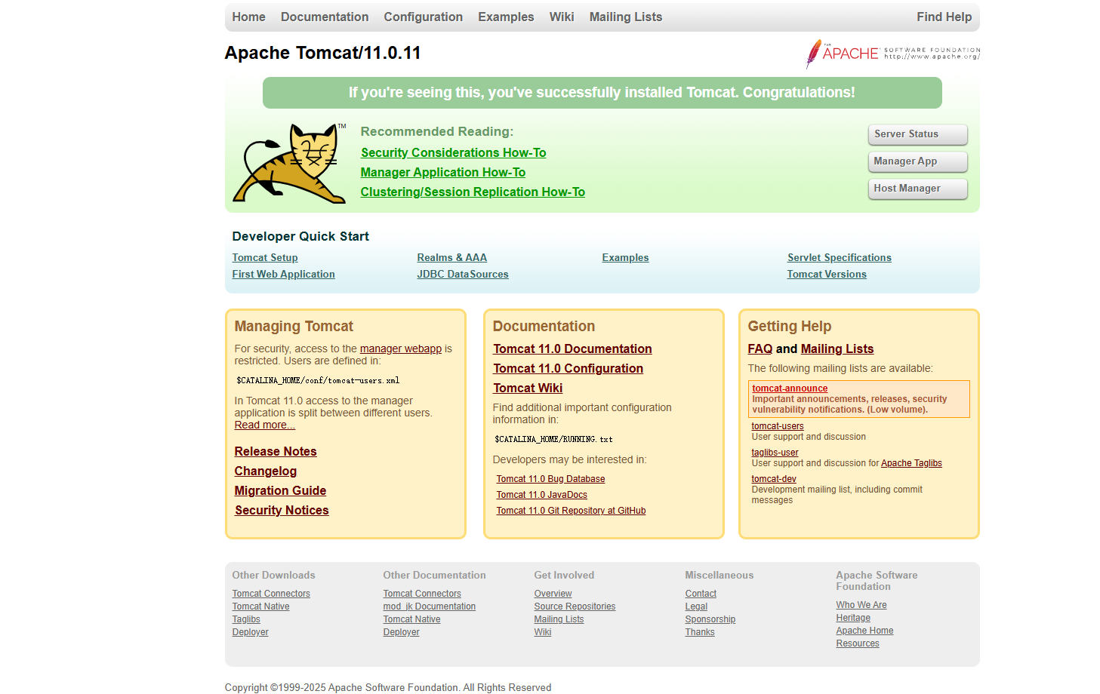Open the Security Notices link

click(x=282, y=510)
